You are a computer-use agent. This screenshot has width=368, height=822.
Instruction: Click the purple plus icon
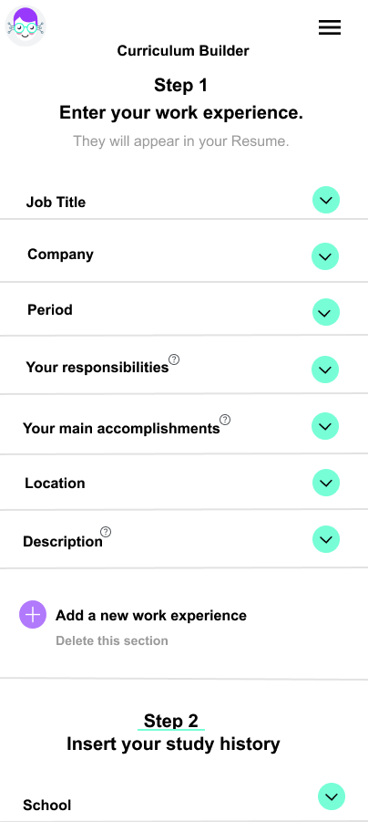[33, 614]
